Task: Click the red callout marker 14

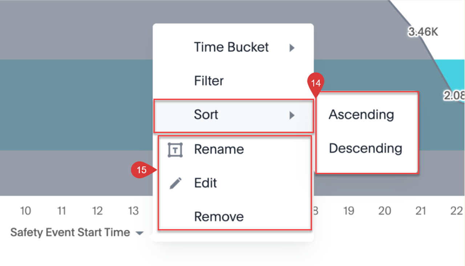Action: [316, 83]
